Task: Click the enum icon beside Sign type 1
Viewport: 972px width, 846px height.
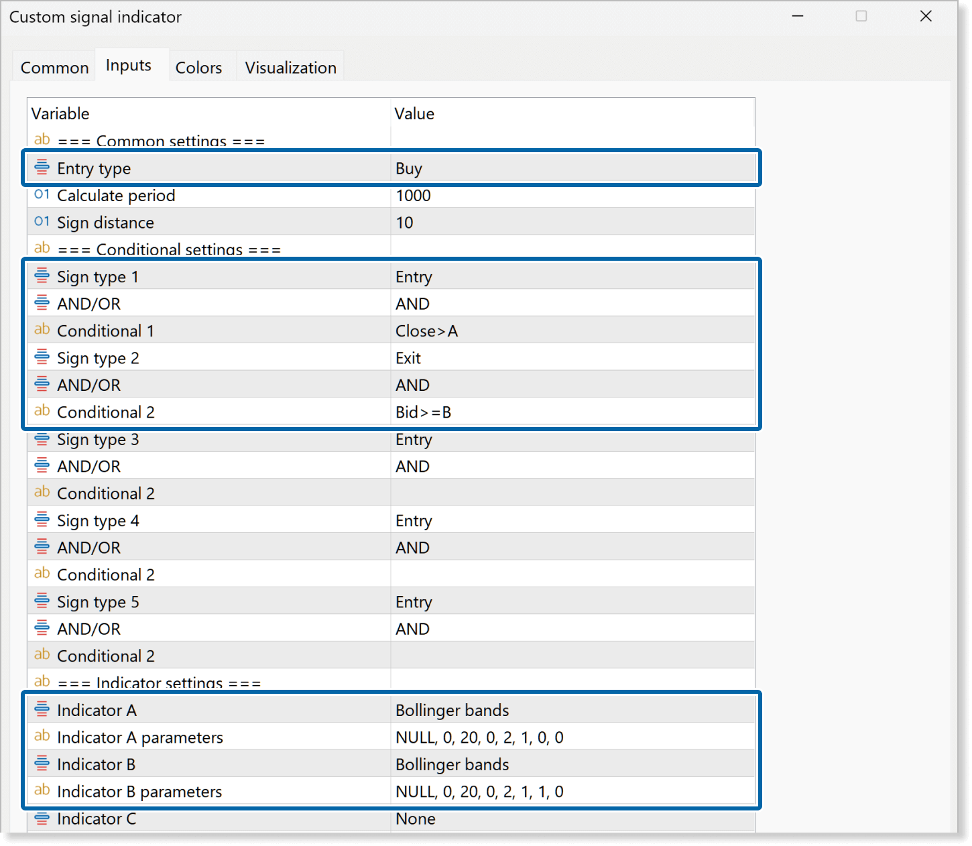Action: point(42,276)
